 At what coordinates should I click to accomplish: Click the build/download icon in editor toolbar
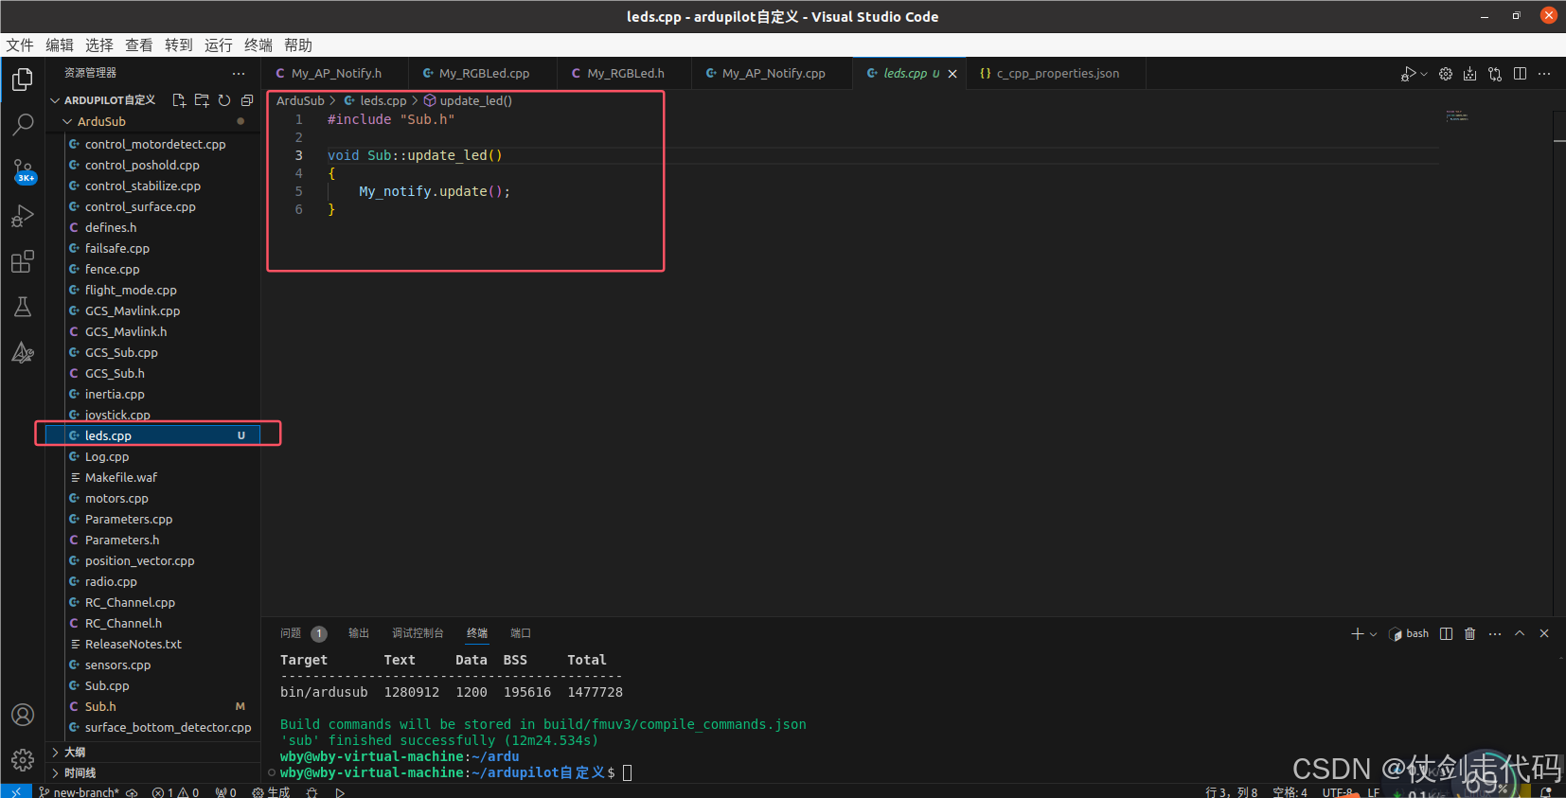point(1469,74)
